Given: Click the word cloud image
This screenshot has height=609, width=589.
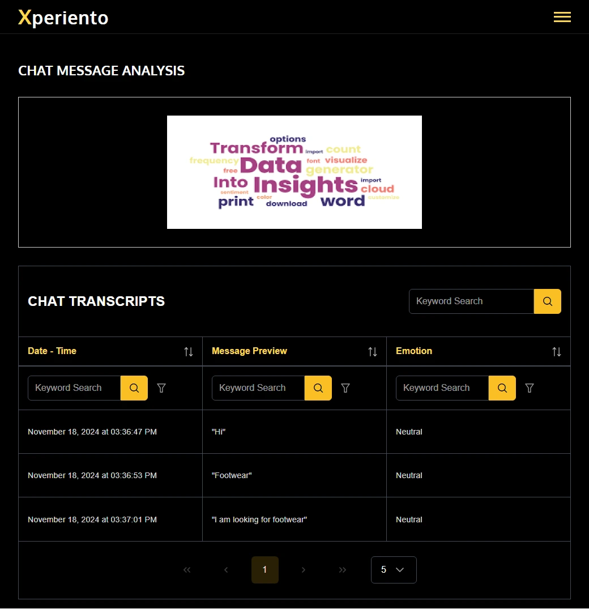Looking at the screenshot, I should point(294,172).
